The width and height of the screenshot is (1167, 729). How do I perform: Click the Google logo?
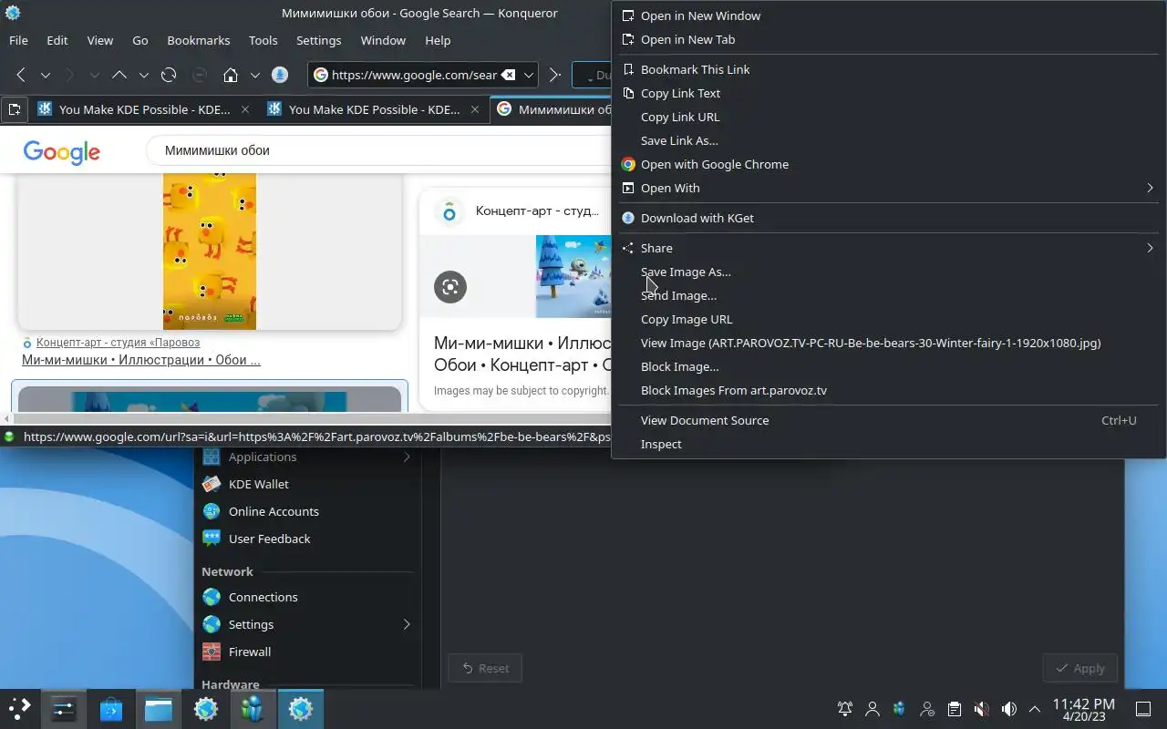62,151
